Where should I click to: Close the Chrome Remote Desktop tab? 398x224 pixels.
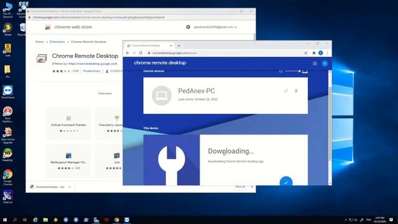click(x=171, y=45)
